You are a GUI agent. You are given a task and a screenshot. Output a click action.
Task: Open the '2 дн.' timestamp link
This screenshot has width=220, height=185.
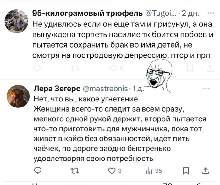coord(189,13)
